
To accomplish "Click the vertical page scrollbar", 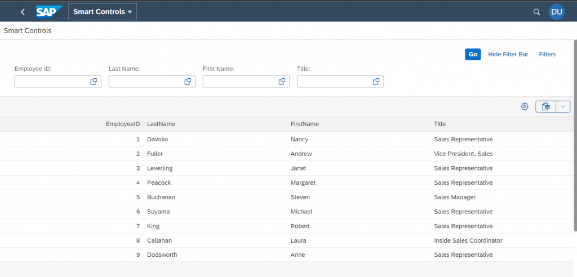I will click(575, 136).
